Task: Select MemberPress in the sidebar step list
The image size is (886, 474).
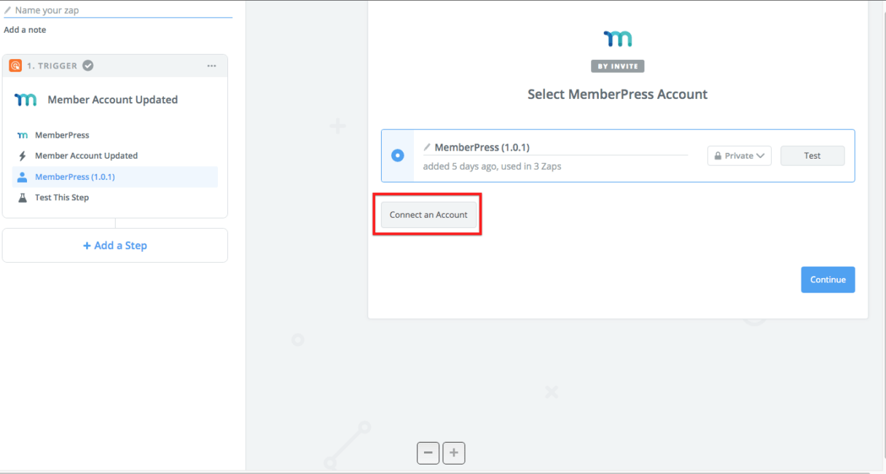Action: pyautogui.click(x=115, y=135)
